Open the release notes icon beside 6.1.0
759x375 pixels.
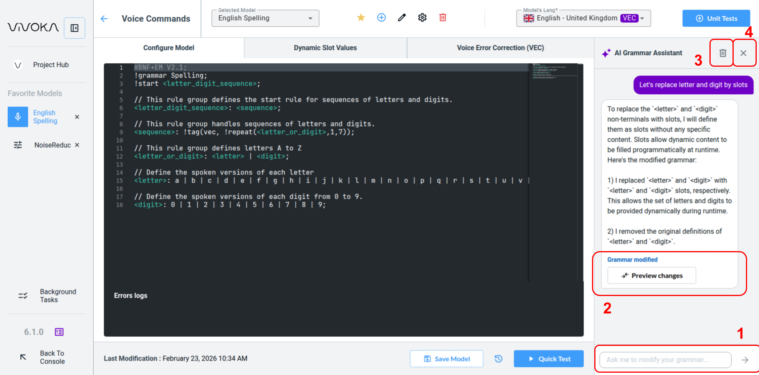pos(59,332)
